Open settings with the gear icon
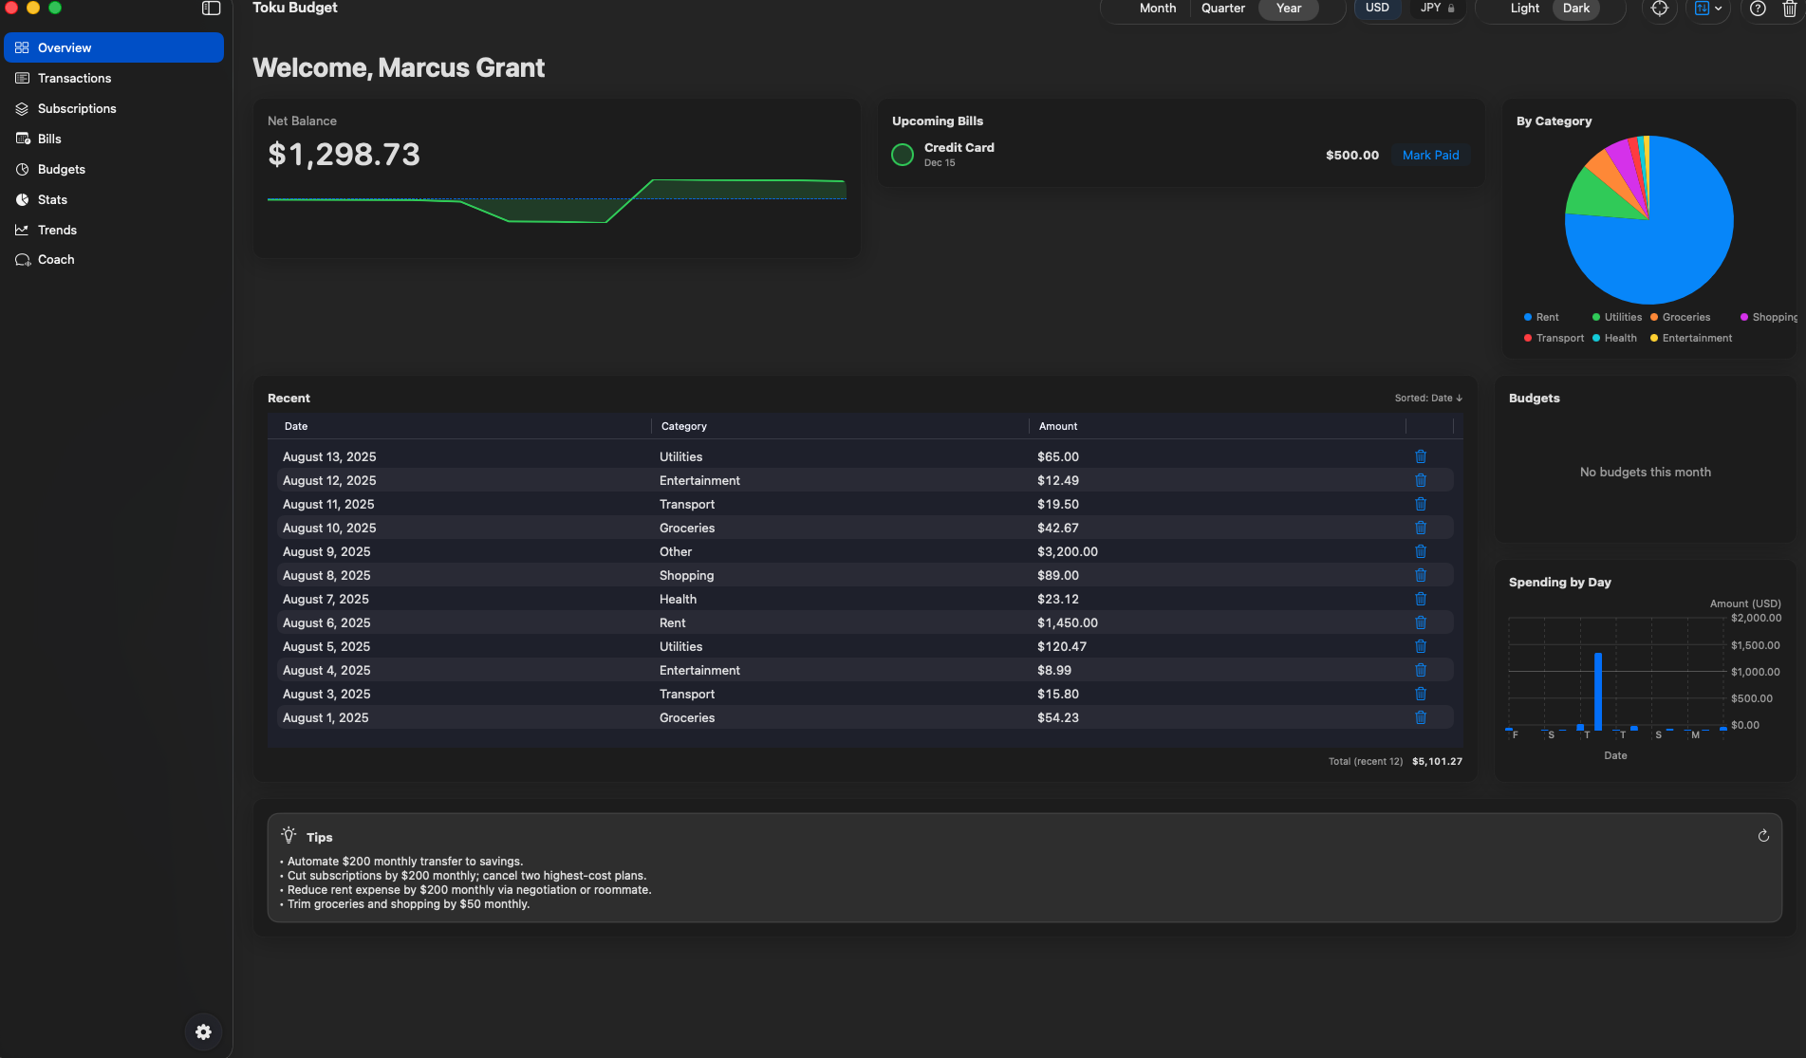 pyautogui.click(x=203, y=1031)
